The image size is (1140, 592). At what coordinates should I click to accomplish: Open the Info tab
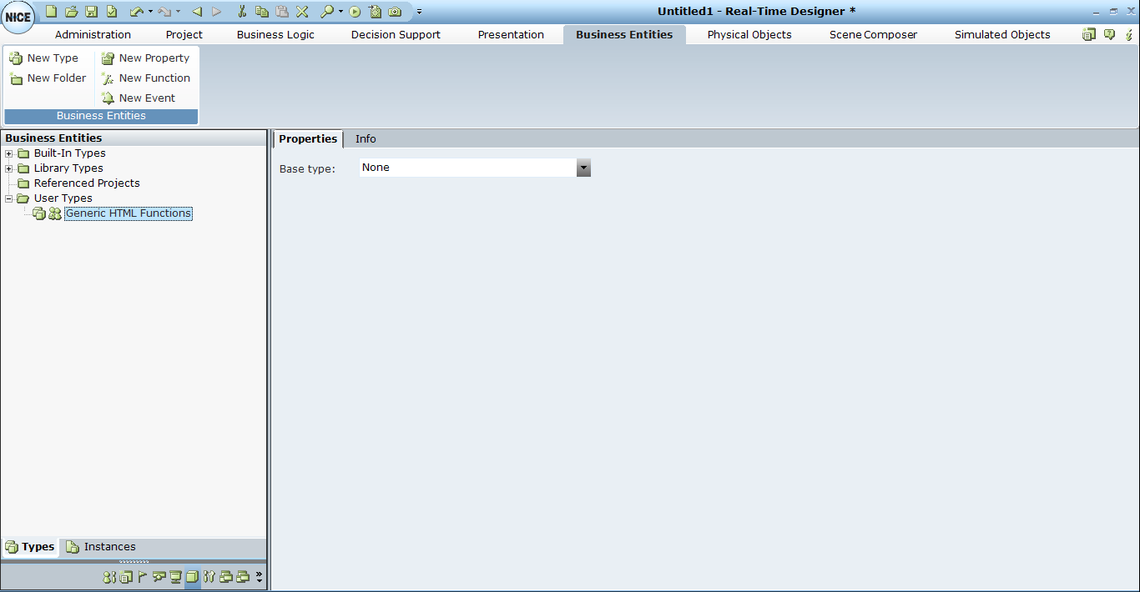[x=366, y=138]
